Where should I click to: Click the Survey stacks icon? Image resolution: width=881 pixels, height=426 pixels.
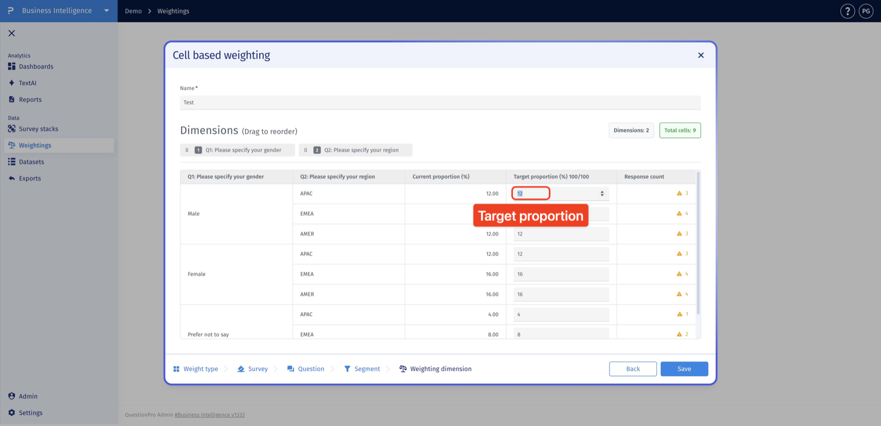12,129
